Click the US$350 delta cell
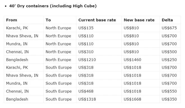The width and height of the screenshot is (185, 108). pos(169,99)
